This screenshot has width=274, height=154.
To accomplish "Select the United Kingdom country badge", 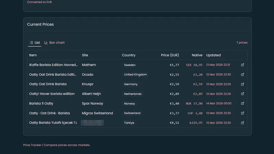I will [135, 75].
